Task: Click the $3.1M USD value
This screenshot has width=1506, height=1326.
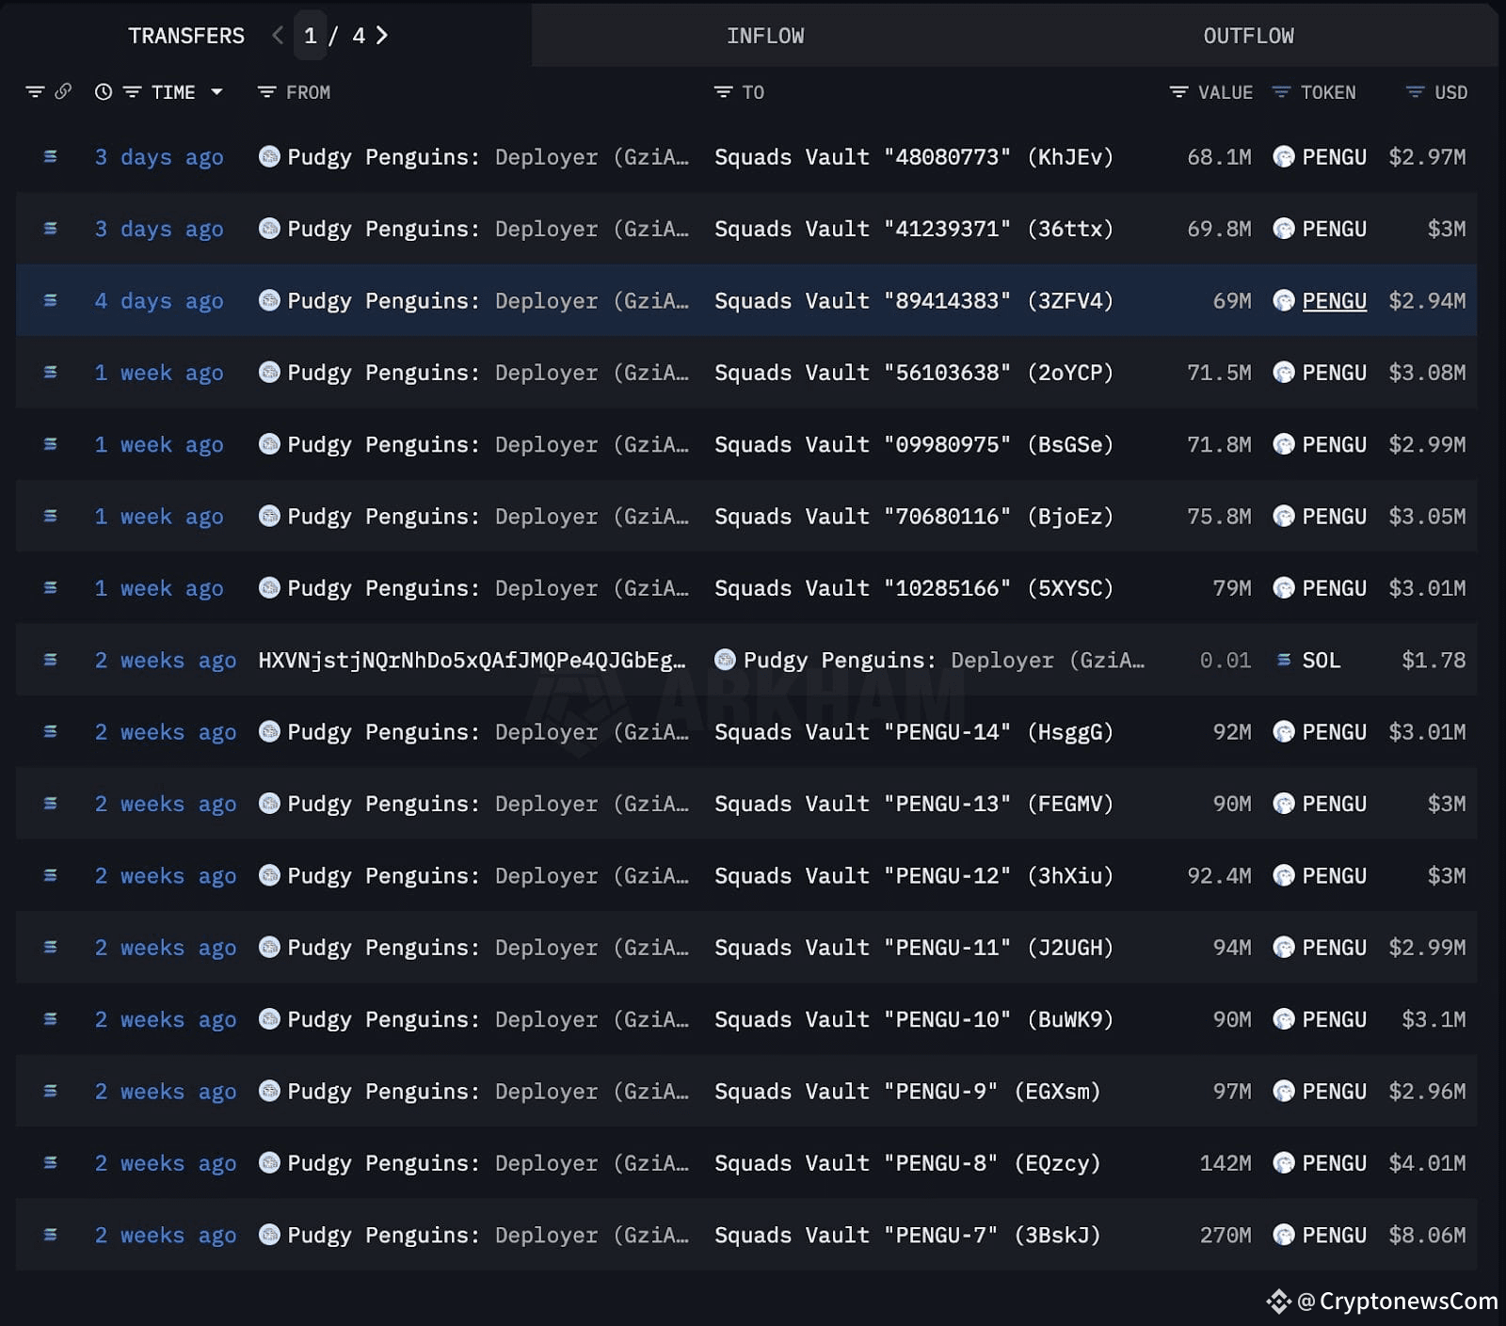Action: (1434, 1019)
